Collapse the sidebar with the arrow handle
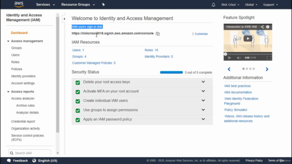The width and height of the screenshot is (292, 164). (64, 19)
